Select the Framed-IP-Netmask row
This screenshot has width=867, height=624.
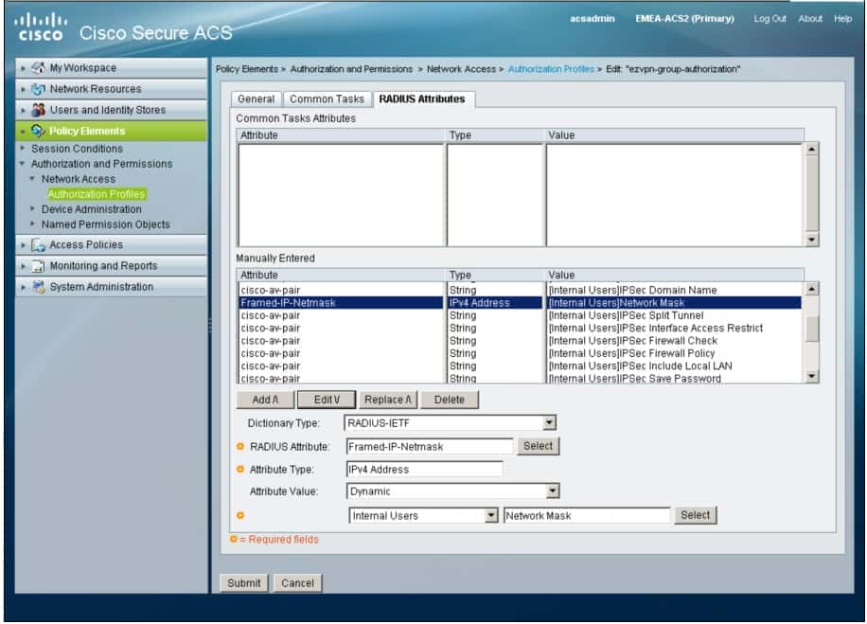(520, 303)
